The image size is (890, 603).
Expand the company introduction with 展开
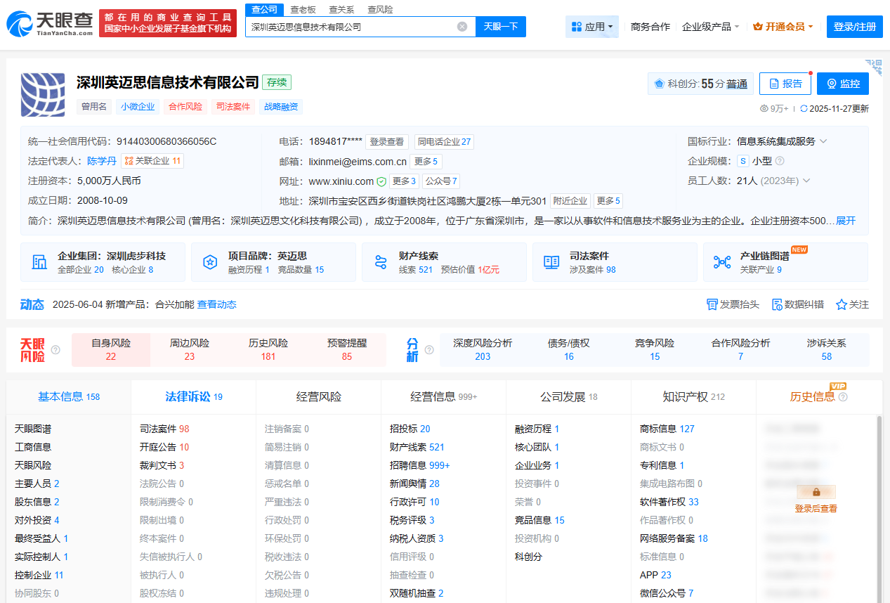tap(846, 221)
